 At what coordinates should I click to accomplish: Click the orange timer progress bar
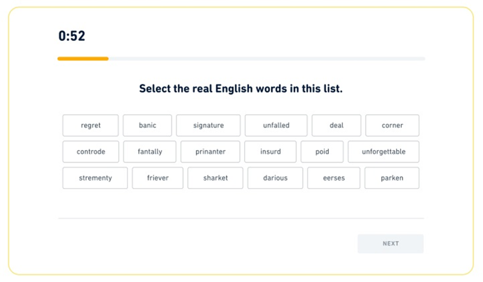83,59
